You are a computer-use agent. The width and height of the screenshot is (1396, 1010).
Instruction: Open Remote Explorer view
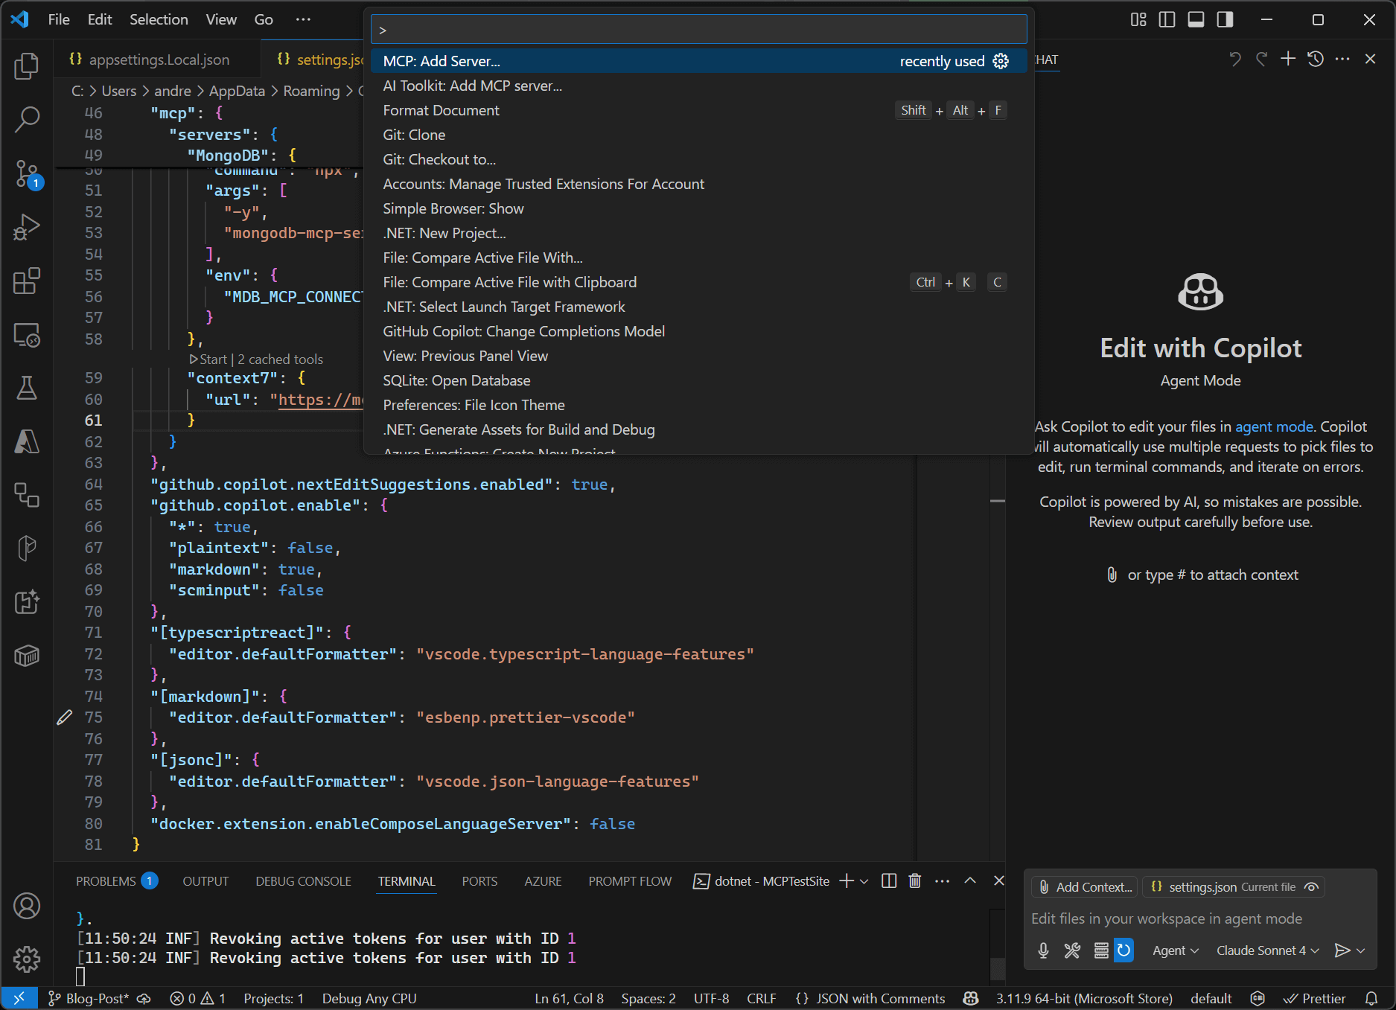(27, 335)
